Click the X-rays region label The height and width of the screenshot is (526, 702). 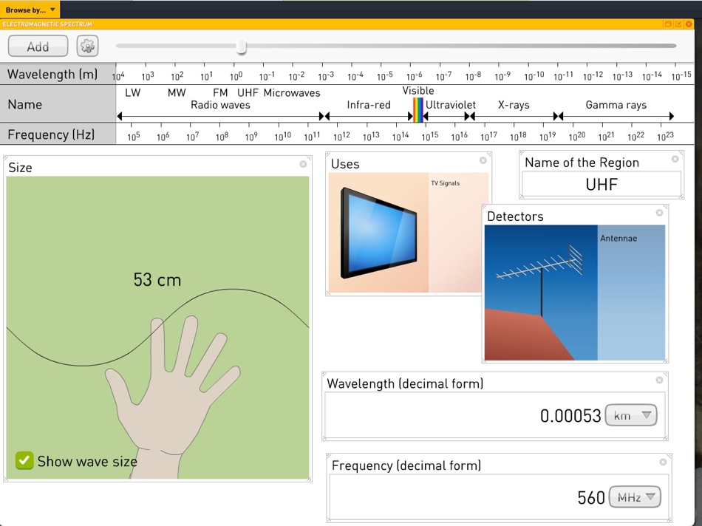click(x=514, y=105)
